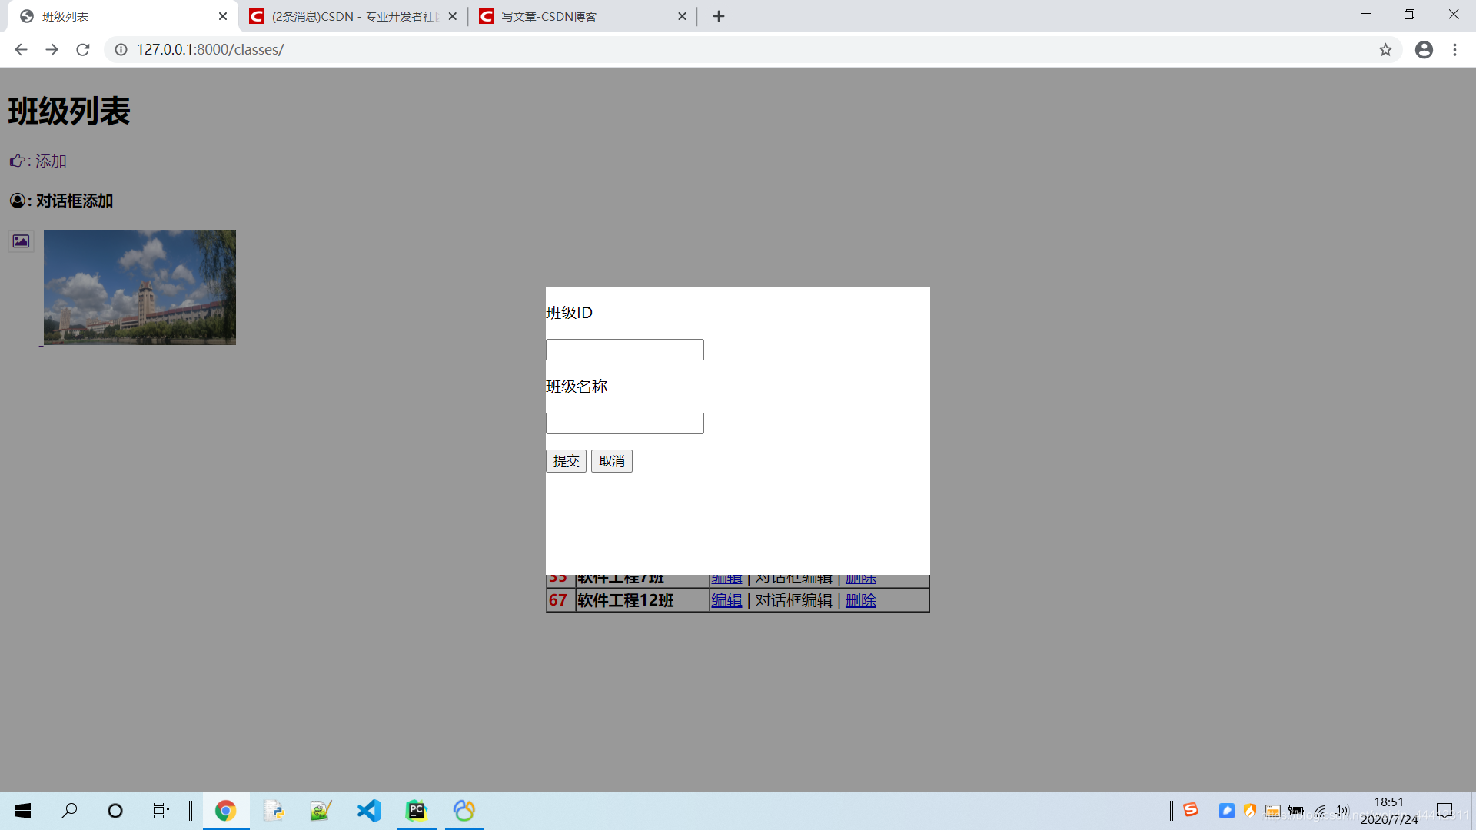Click the 班级ID input field
Viewport: 1476px width, 830px height.
pyautogui.click(x=624, y=350)
